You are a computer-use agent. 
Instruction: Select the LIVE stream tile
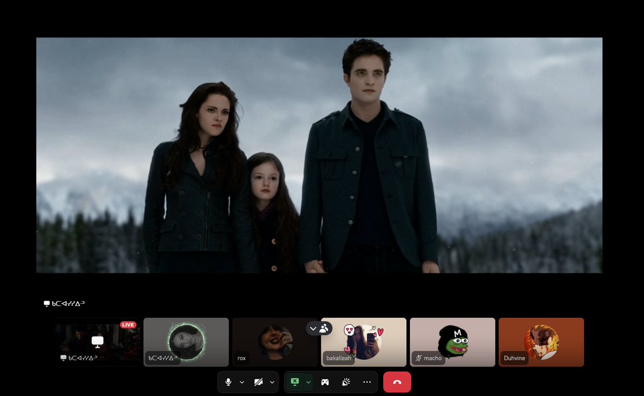point(97,342)
